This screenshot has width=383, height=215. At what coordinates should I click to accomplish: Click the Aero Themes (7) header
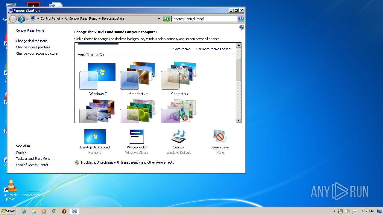91,55
